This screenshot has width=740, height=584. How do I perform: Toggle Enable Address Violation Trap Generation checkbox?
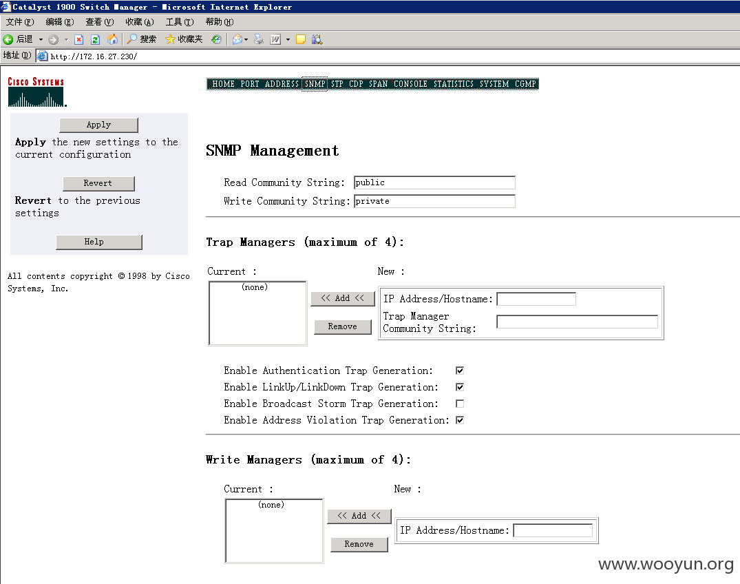460,420
